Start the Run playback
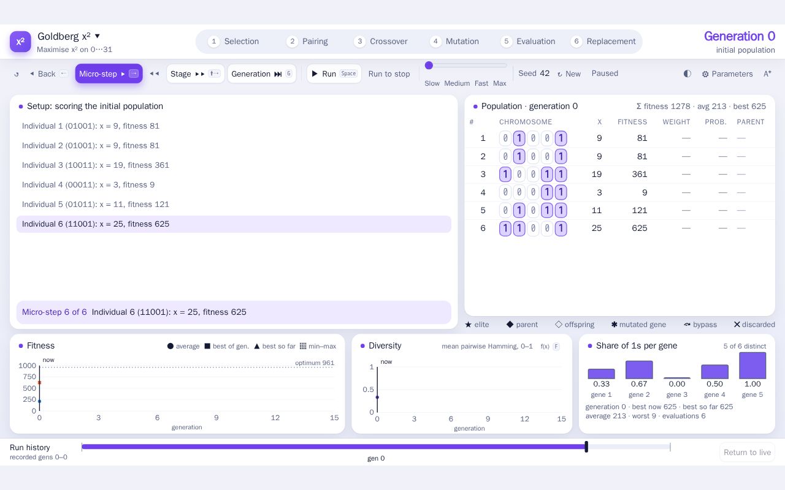The height and width of the screenshot is (490, 785). (x=334, y=73)
